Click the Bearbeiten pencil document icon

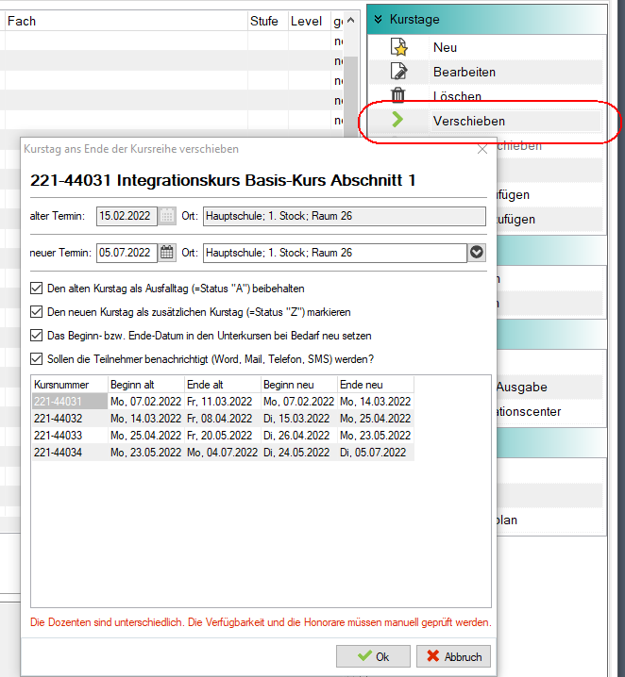pos(398,72)
